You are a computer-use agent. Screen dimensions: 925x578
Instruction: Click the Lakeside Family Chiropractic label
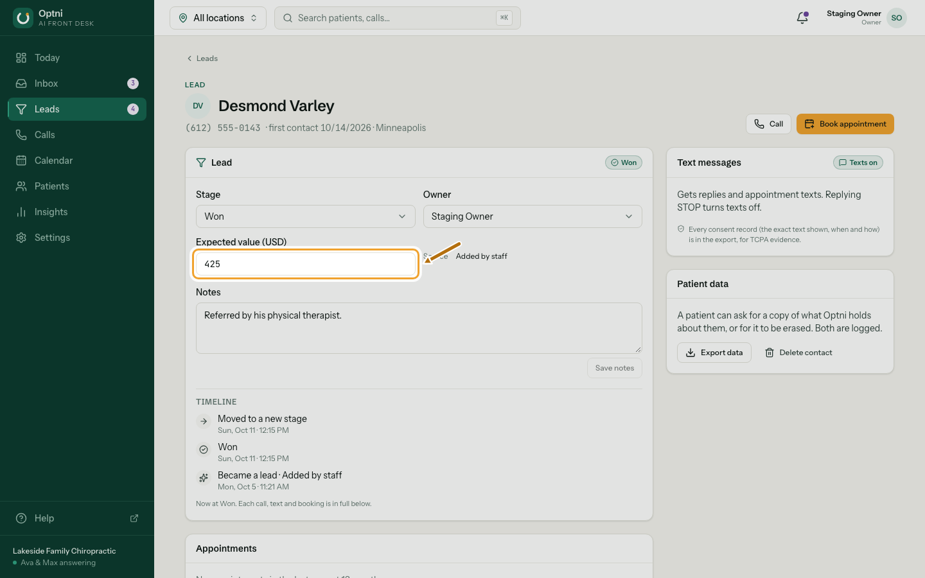pyautogui.click(x=64, y=551)
